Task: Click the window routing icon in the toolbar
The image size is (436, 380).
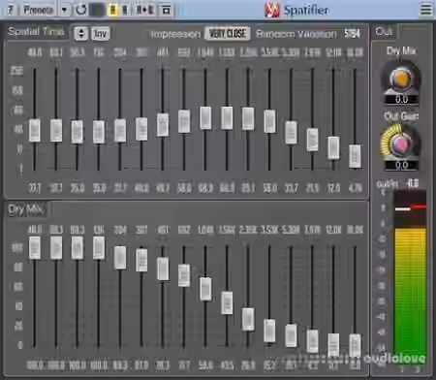Action: (166, 10)
